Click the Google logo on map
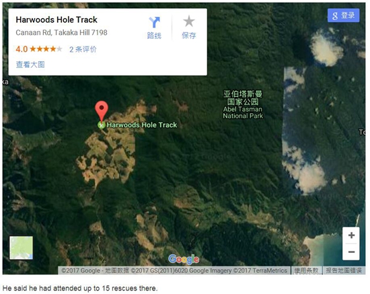The width and height of the screenshot is (370, 294). (x=184, y=259)
